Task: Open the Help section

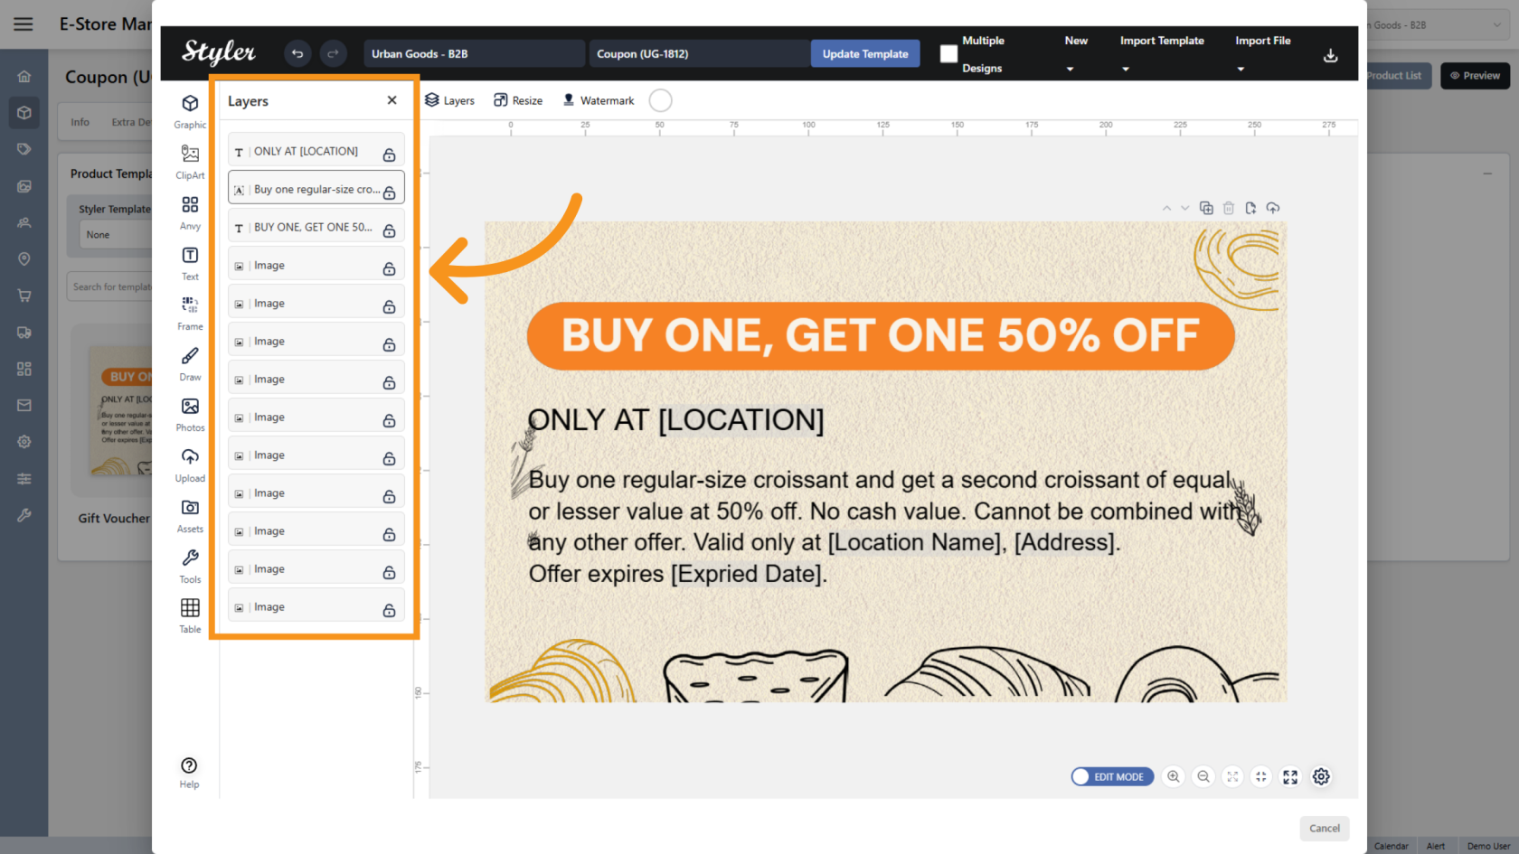Action: 189,773
